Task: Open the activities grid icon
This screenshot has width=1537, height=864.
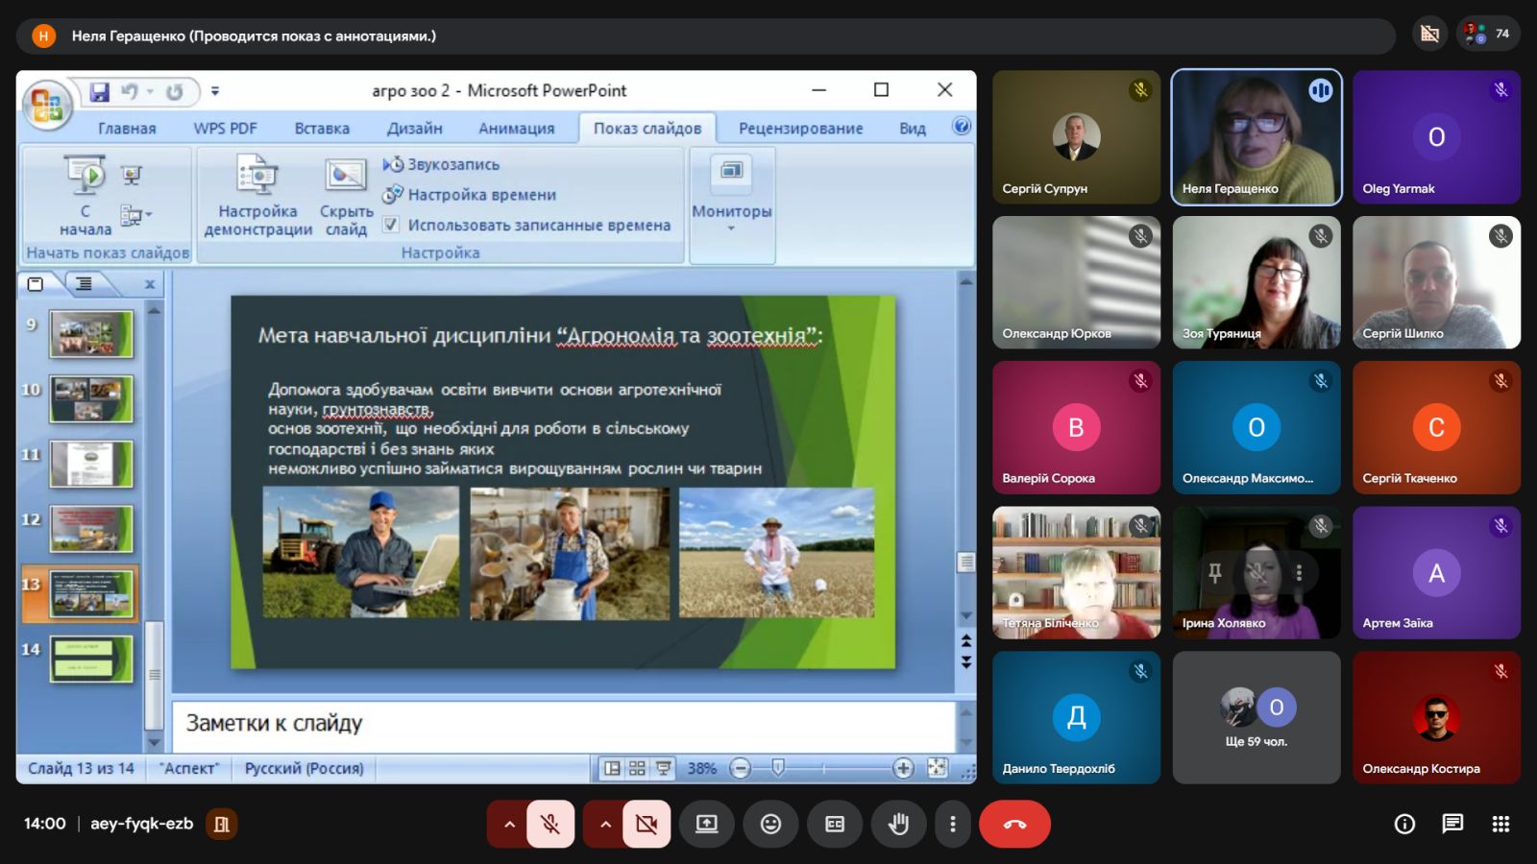Action: (1500, 824)
